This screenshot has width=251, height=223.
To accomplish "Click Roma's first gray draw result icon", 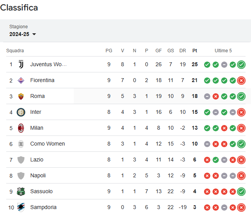I will 207,96.
